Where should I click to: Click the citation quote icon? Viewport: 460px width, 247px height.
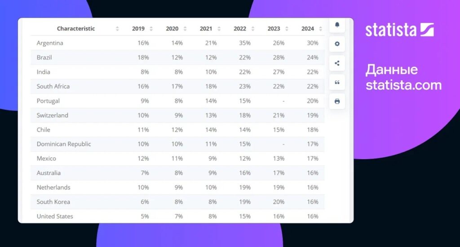(337, 82)
